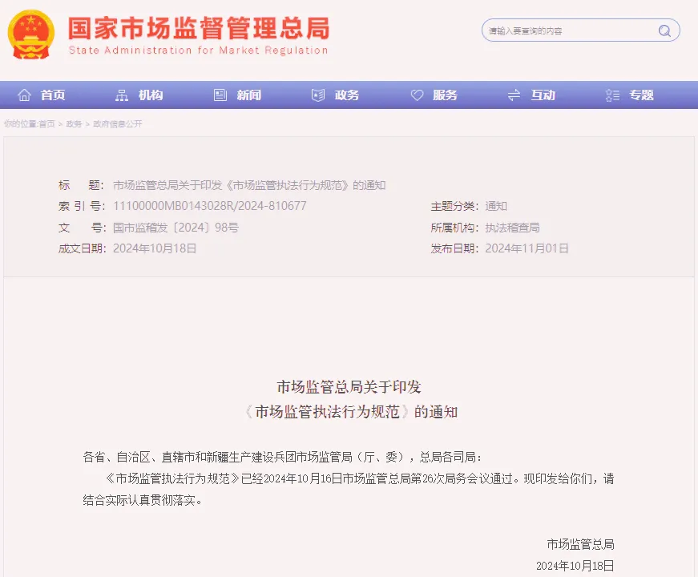Click the book icon beside 政务
Screen dimensions: 698x577
[x=318, y=95]
